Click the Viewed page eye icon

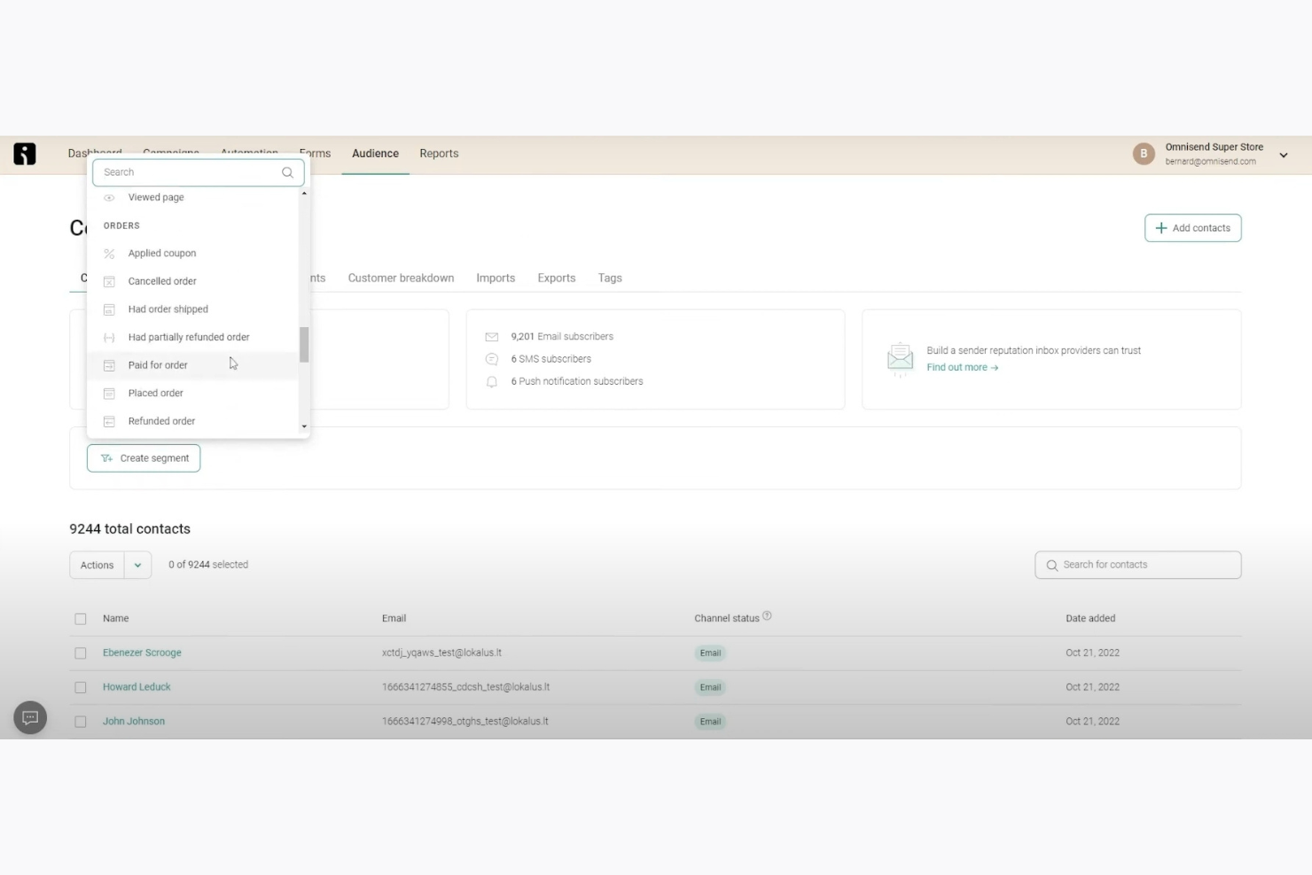tap(109, 197)
